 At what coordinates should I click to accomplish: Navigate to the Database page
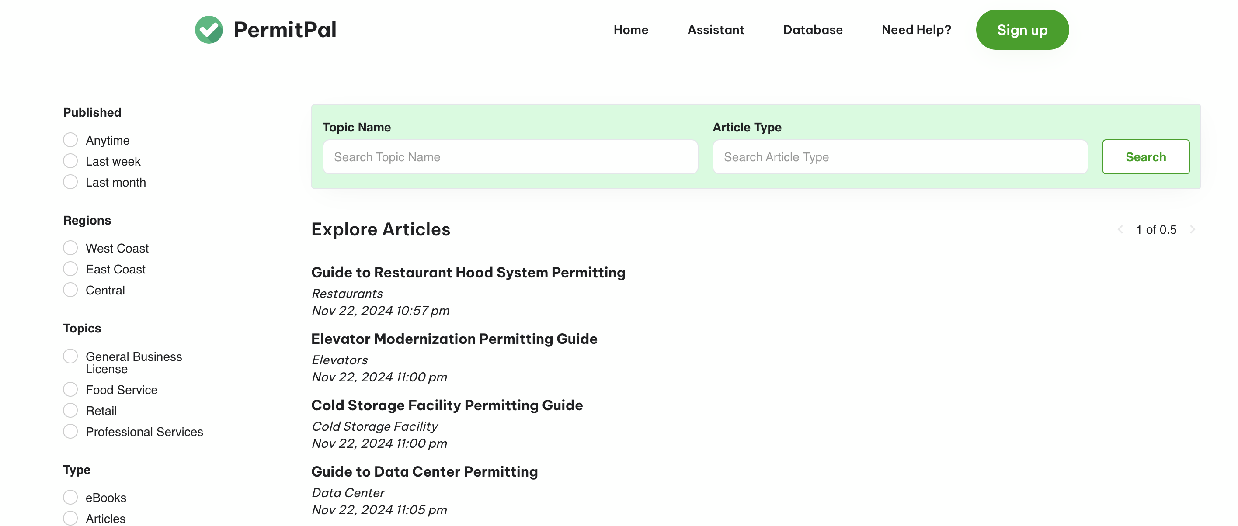[812, 30]
